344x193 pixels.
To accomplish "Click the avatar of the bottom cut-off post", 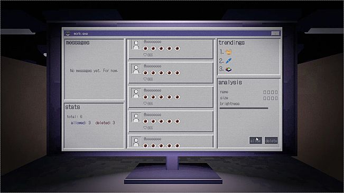I will coord(136,142).
